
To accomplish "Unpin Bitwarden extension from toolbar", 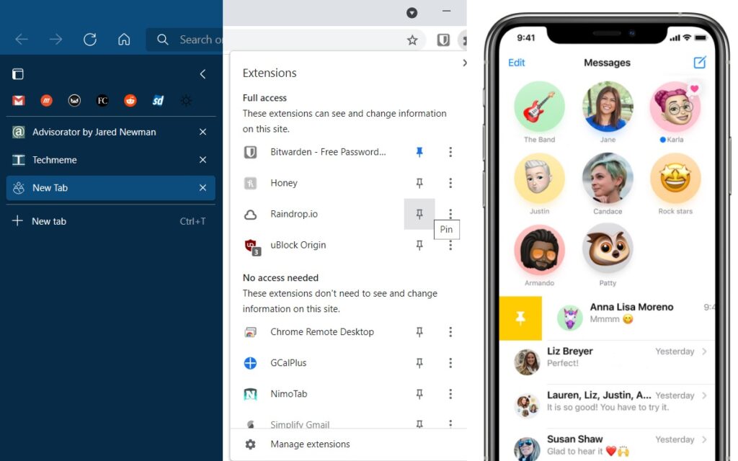I will pos(419,152).
